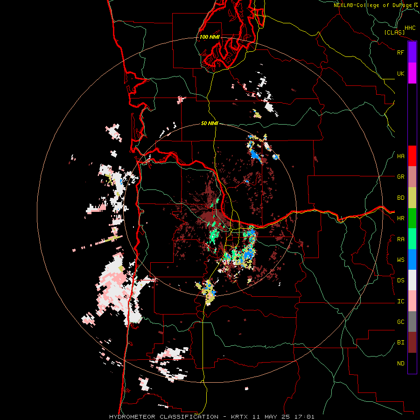
Task: Click the 50 NMI range ring label
Action: pos(210,123)
